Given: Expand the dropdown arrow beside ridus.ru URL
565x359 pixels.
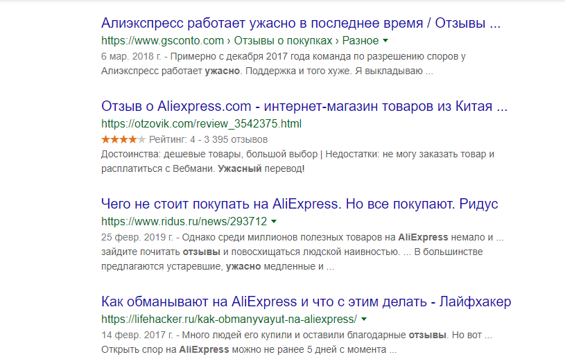Looking at the screenshot, I should 274,222.
